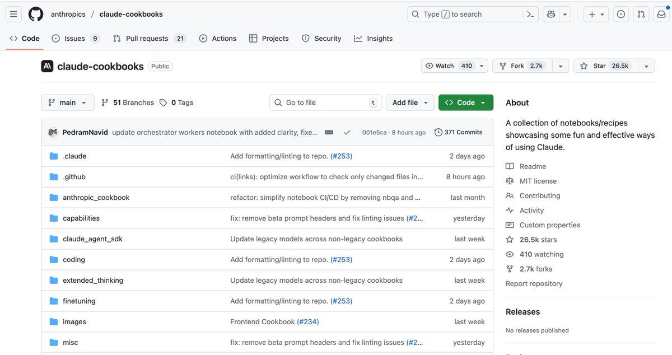The image size is (672, 355).
Task: Expand the commit message ellipsis button
Action: tap(329, 132)
